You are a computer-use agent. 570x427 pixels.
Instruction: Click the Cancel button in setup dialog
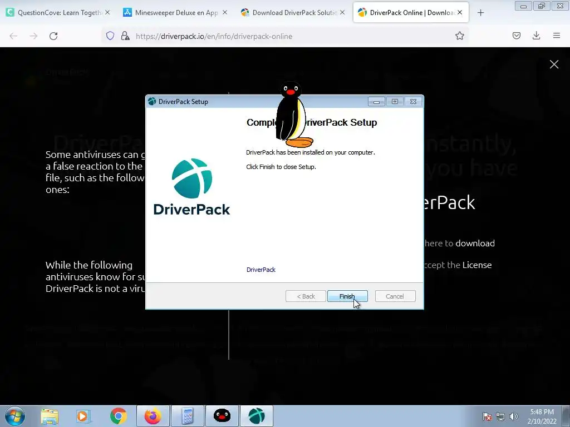395,296
